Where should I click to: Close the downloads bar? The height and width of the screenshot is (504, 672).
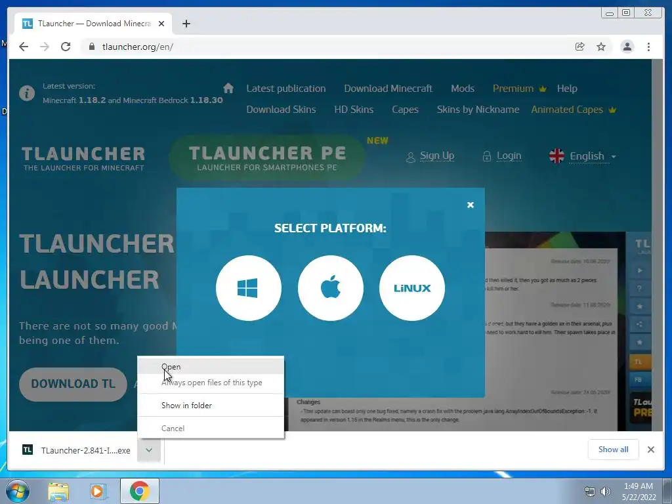pyautogui.click(x=650, y=449)
